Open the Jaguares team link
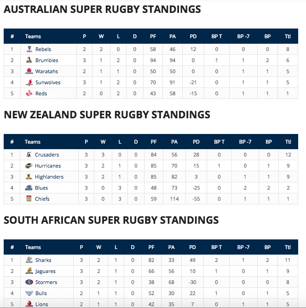 46,271
